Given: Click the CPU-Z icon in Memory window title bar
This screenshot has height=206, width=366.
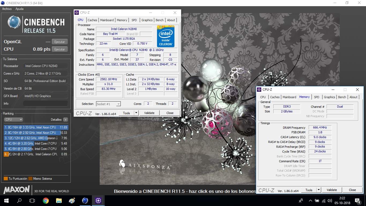Looking at the screenshot, I should point(259,90).
